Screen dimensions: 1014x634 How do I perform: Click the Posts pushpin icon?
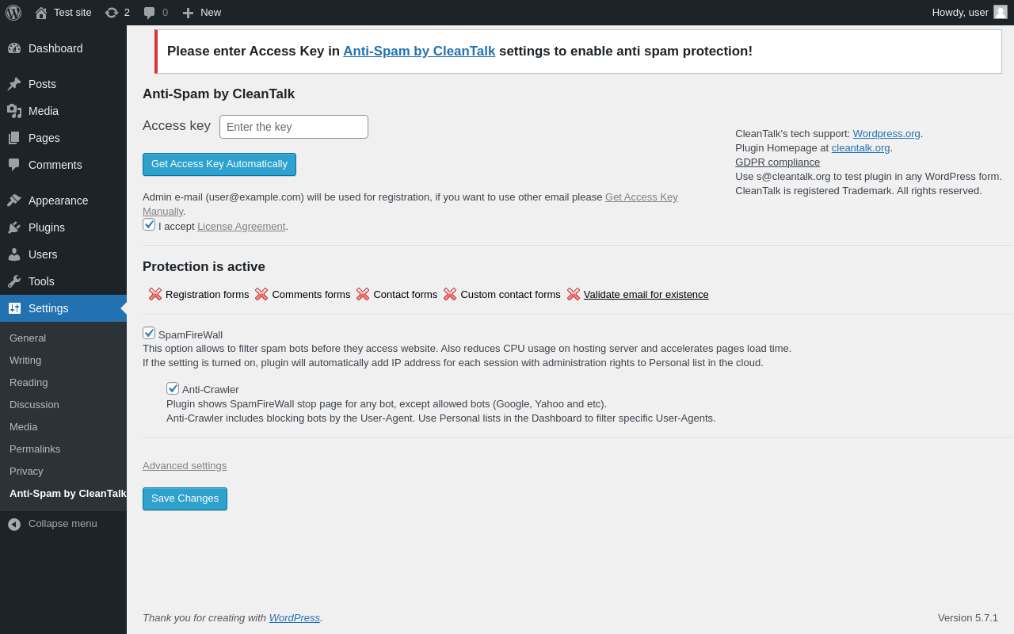pyautogui.click(x=14, y=84)
